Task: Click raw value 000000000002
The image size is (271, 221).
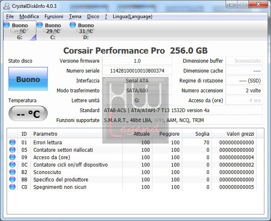Action: (237, 165)
